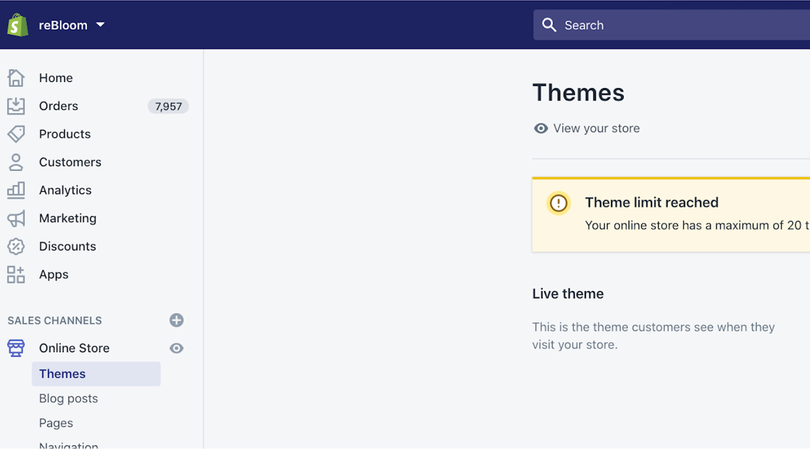Click the reBloom store name
The height and width of the screenshot is (449, 810).
click(63, 25)
